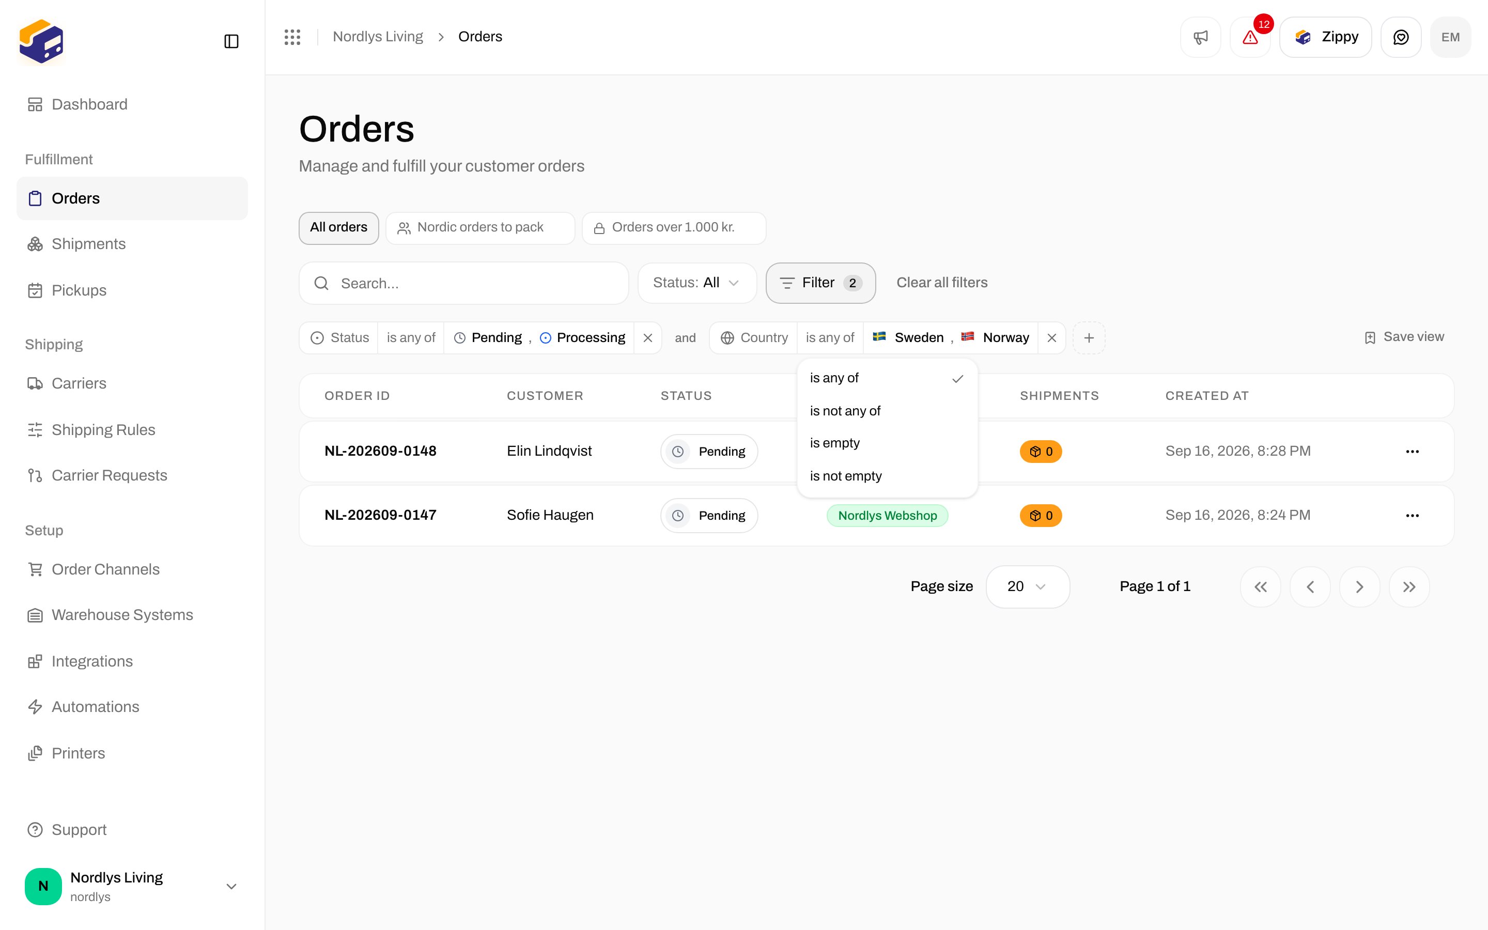Click shipments badge for order NL-202609-0147
This screenshot has height=930, width=1488.
(x=1041, y=516)
